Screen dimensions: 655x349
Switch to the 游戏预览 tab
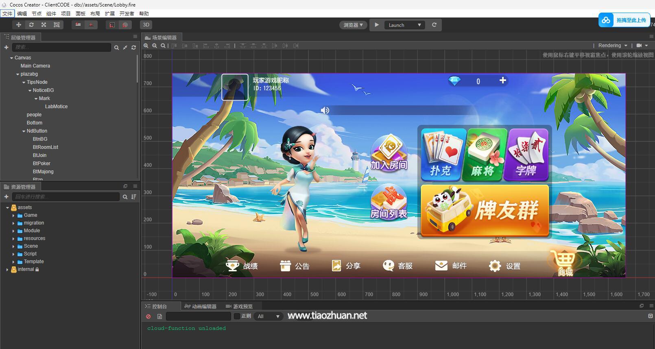(239, 306)
